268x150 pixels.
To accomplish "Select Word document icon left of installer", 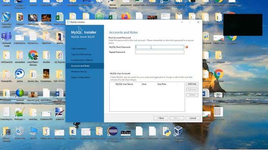I will click(59, 93).
